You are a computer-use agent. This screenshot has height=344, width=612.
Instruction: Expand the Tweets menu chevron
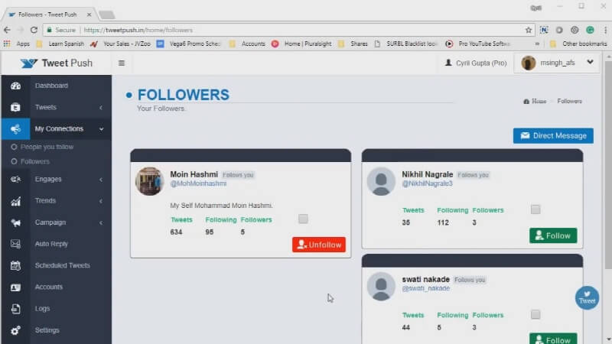coord(101,107)
